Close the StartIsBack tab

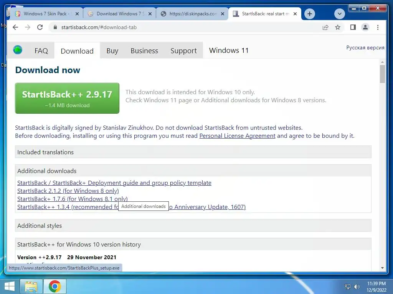click(295, 14)
